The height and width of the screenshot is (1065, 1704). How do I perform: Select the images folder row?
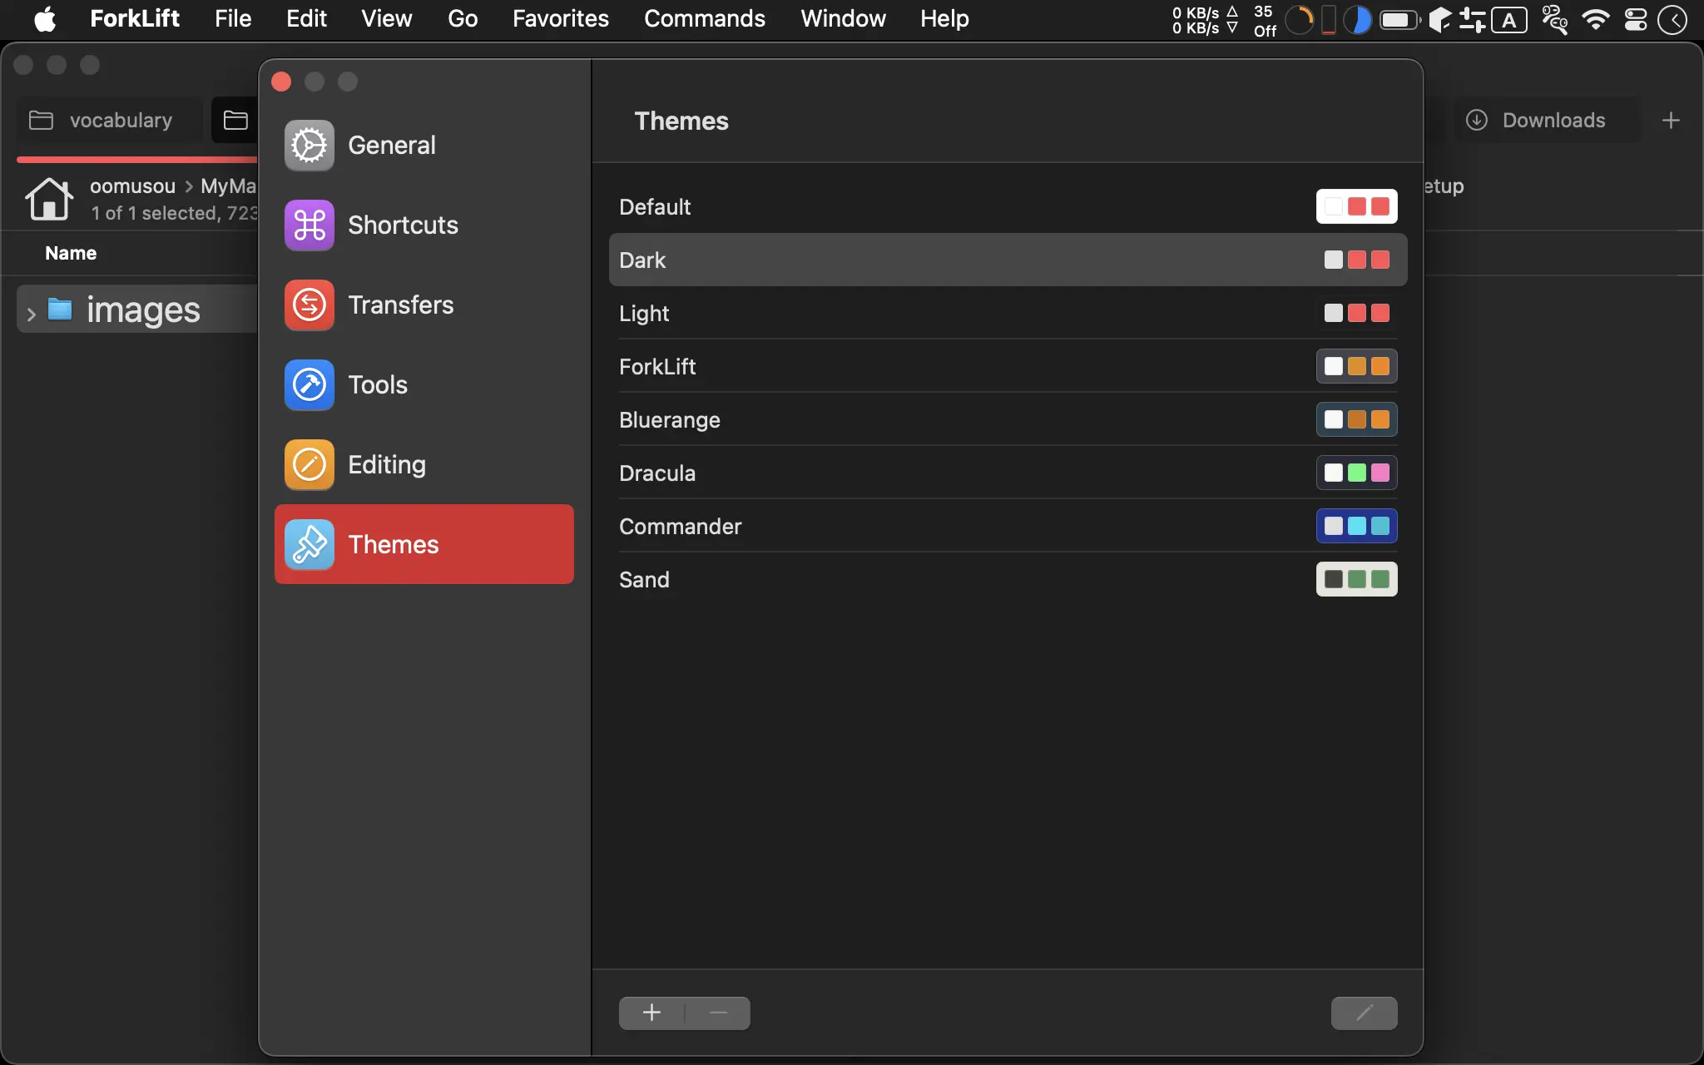pos(137,310)
